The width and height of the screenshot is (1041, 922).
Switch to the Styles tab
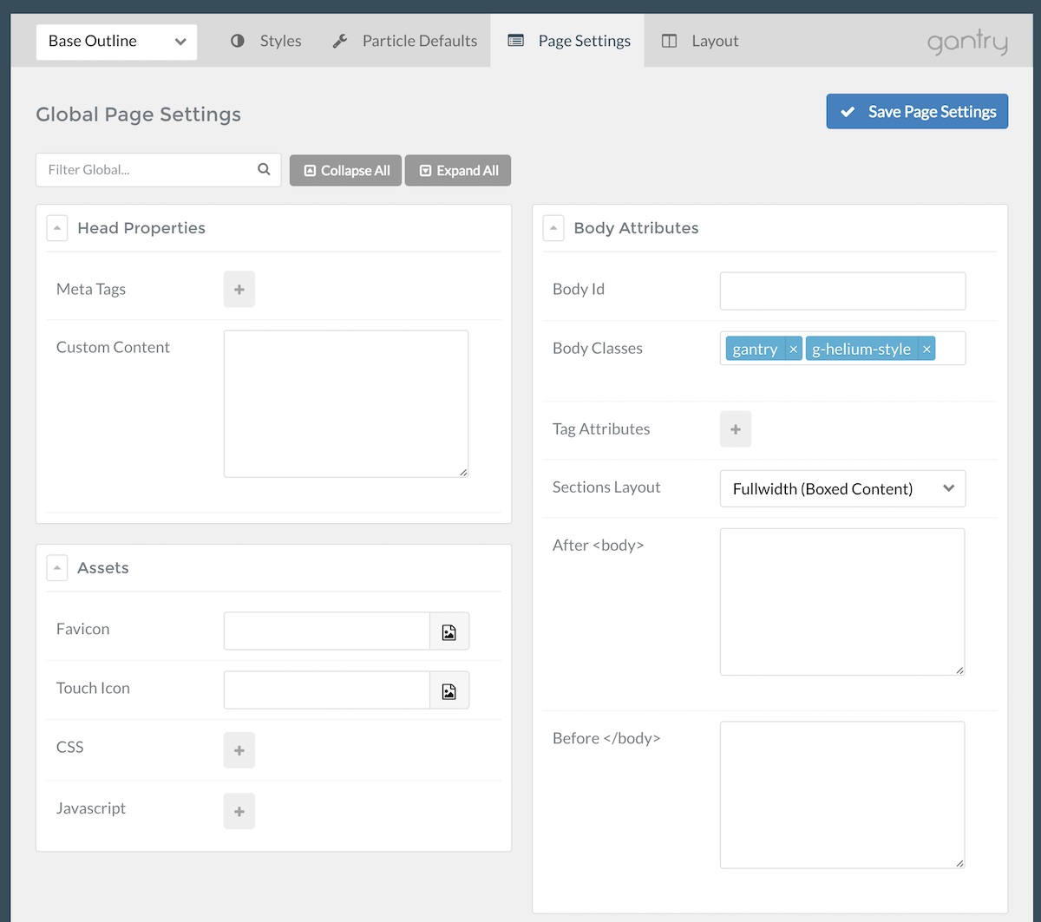pyautogui.click(x=266, y=41)
